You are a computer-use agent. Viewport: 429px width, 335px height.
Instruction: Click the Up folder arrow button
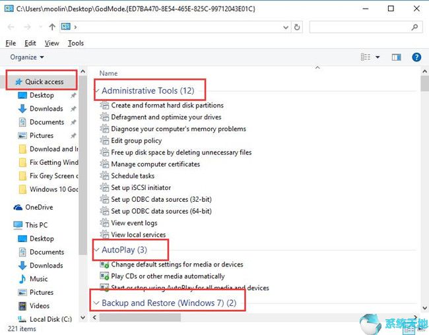[52, 27]
